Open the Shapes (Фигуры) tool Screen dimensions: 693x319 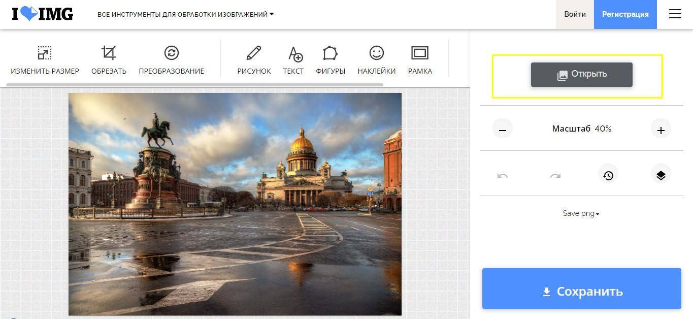(331, 60)
